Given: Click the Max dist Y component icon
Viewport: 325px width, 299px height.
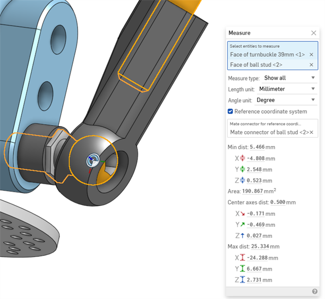Looking at the screenshot, I should click(x=242, y=269).
